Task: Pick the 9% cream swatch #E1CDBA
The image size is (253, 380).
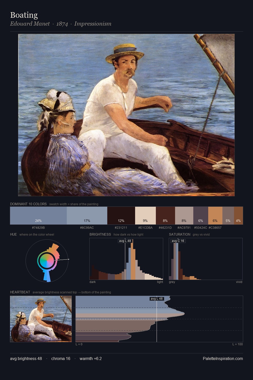Action: tap(145, 216)
